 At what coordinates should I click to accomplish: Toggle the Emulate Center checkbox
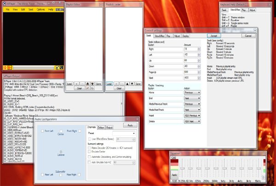[89, 152]
